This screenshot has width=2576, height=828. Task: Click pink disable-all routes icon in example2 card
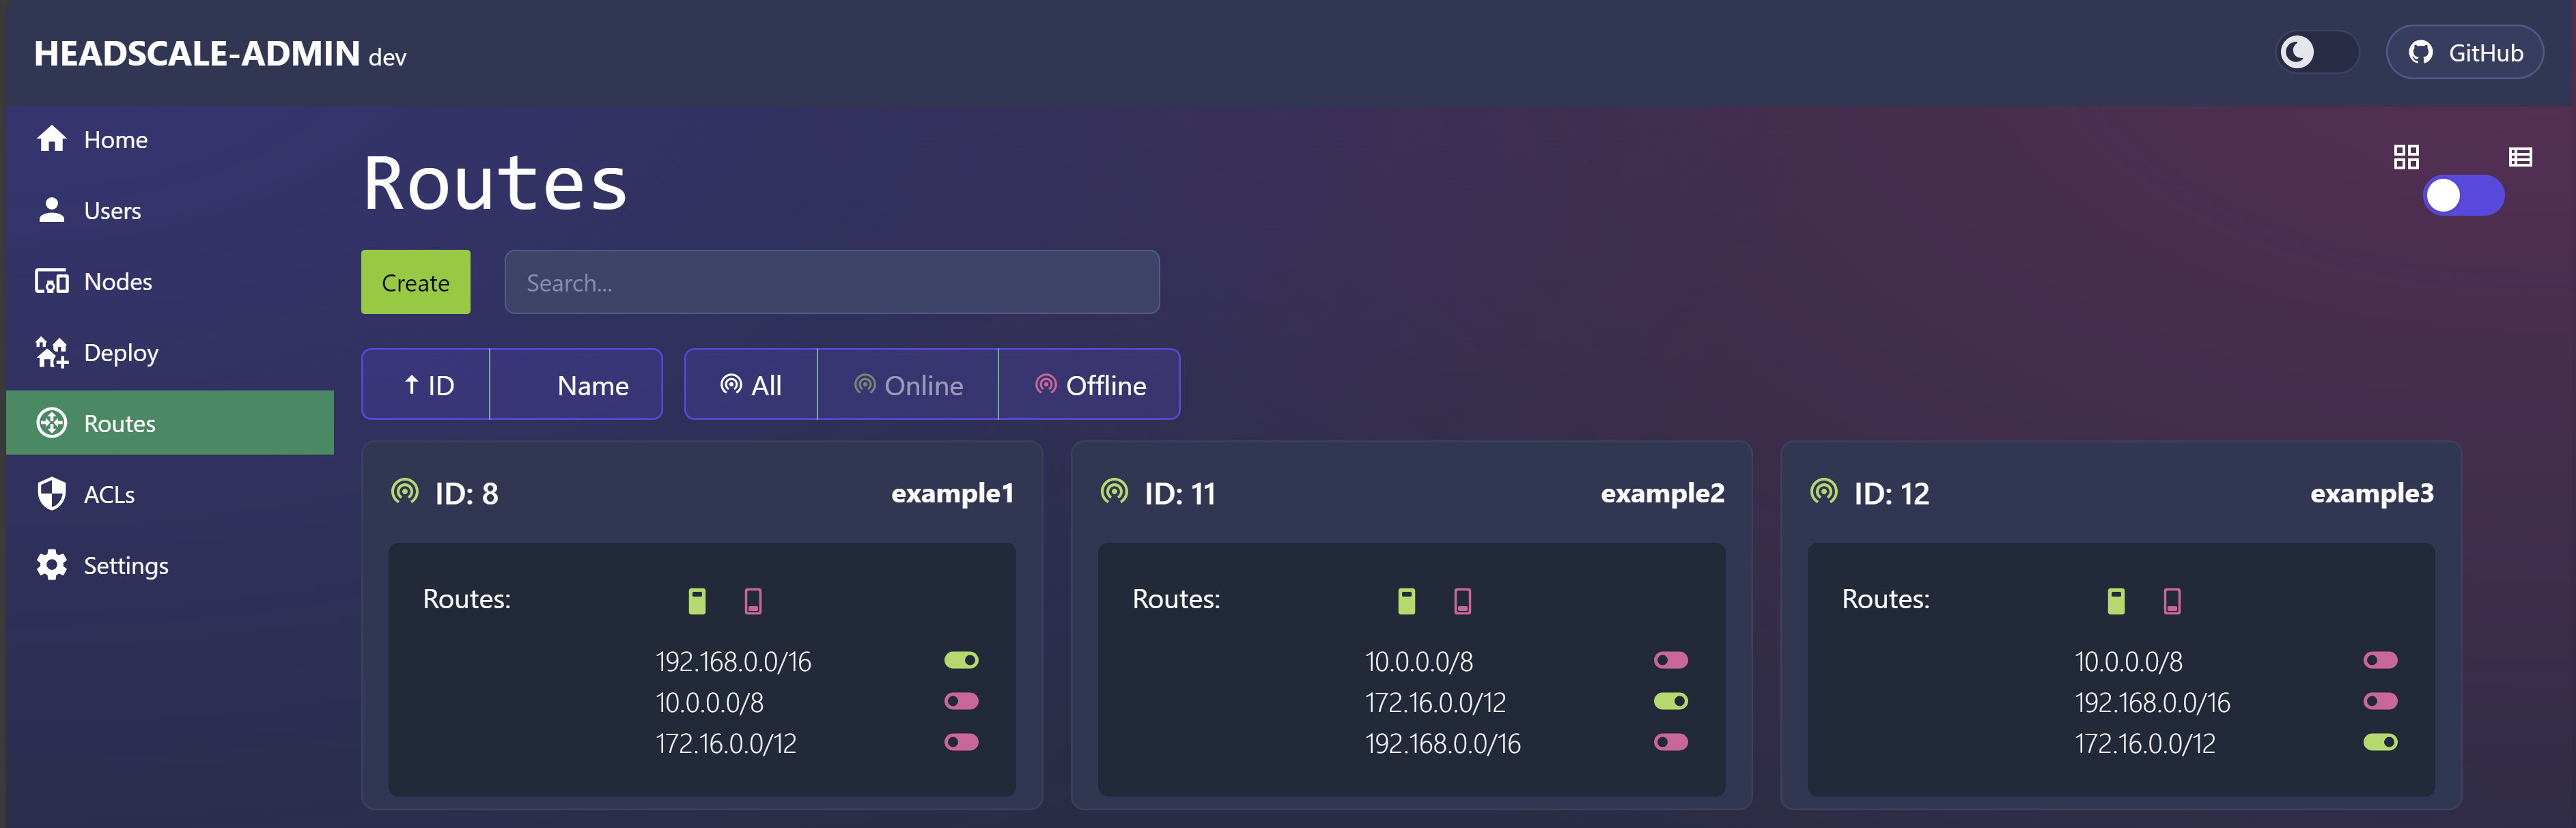1462,601
